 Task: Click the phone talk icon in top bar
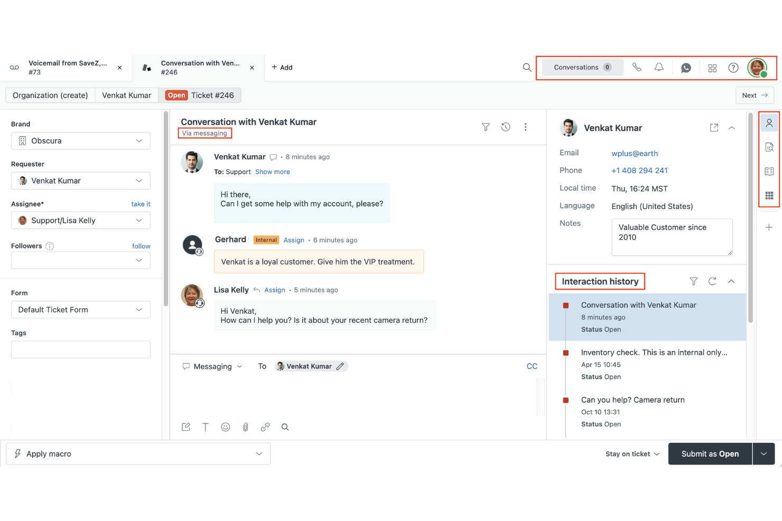click(637, 68)
